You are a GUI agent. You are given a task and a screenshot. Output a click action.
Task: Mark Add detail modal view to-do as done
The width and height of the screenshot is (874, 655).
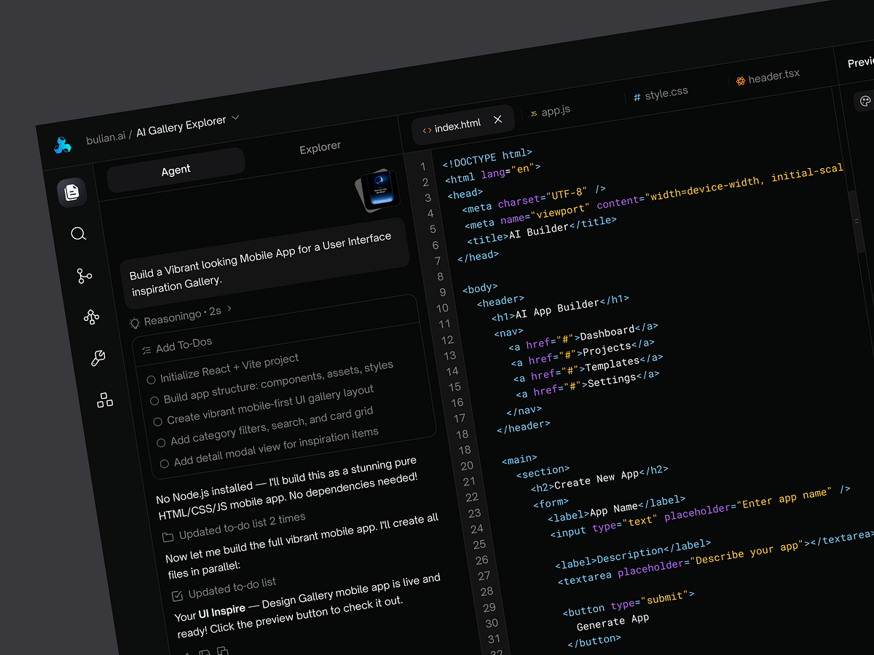(165, 463)
